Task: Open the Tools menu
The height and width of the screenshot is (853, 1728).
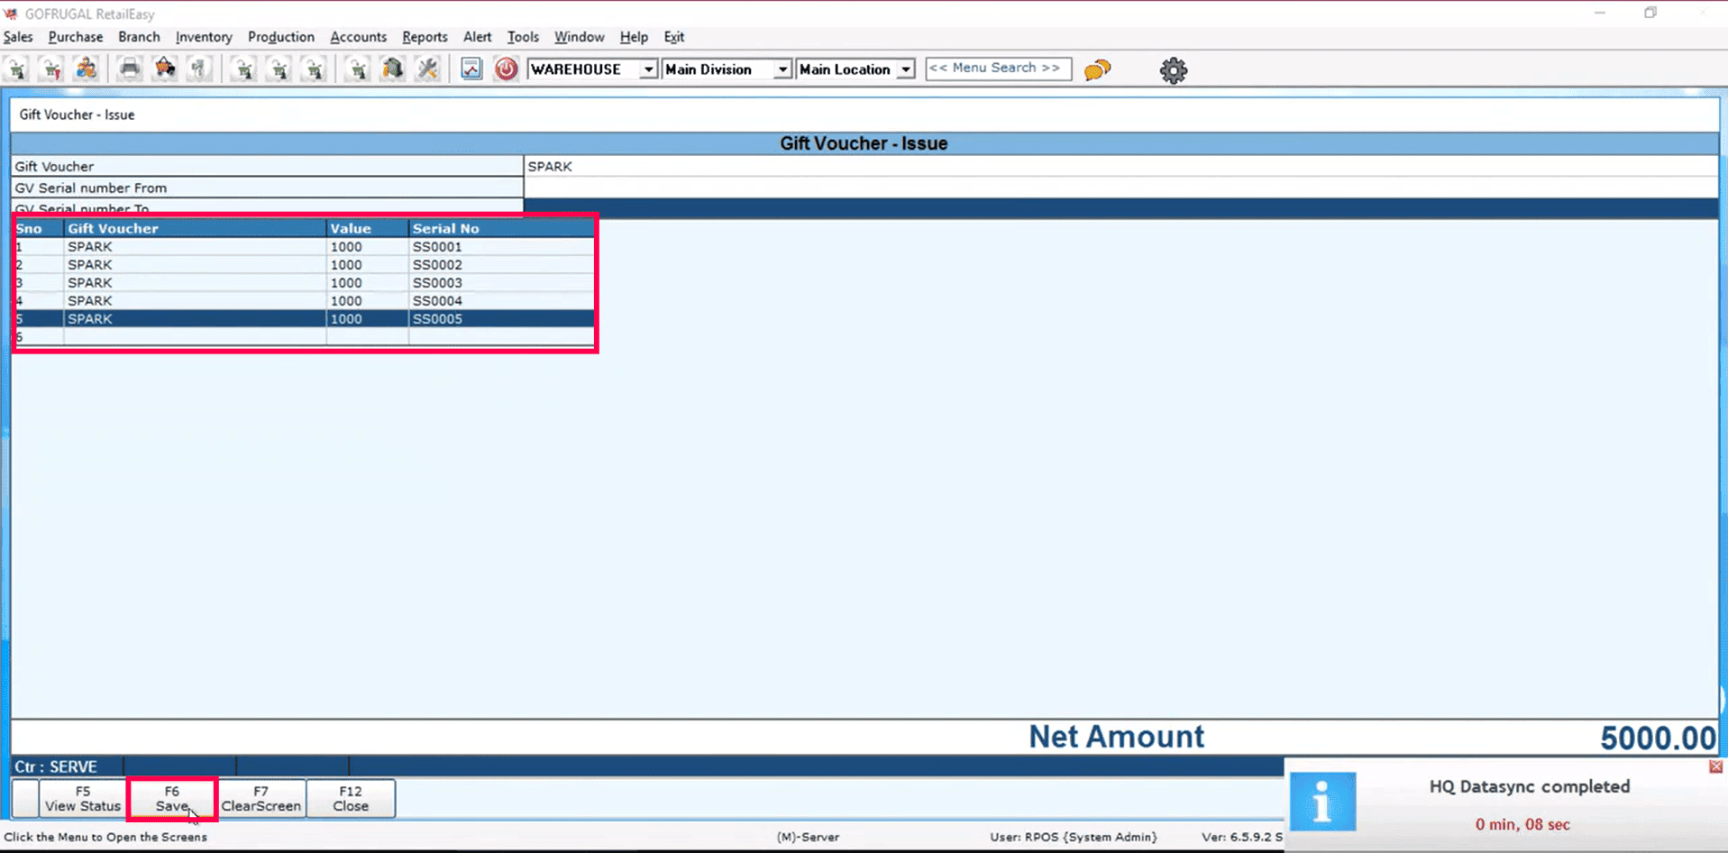Action: pos(523,37)
